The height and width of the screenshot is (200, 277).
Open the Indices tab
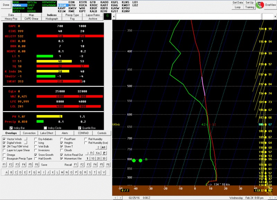coord(52,15)
